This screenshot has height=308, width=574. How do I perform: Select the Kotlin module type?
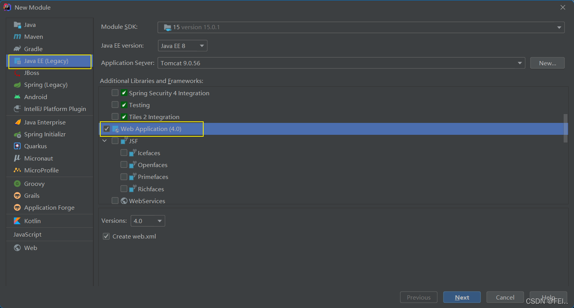click(50, 221)
